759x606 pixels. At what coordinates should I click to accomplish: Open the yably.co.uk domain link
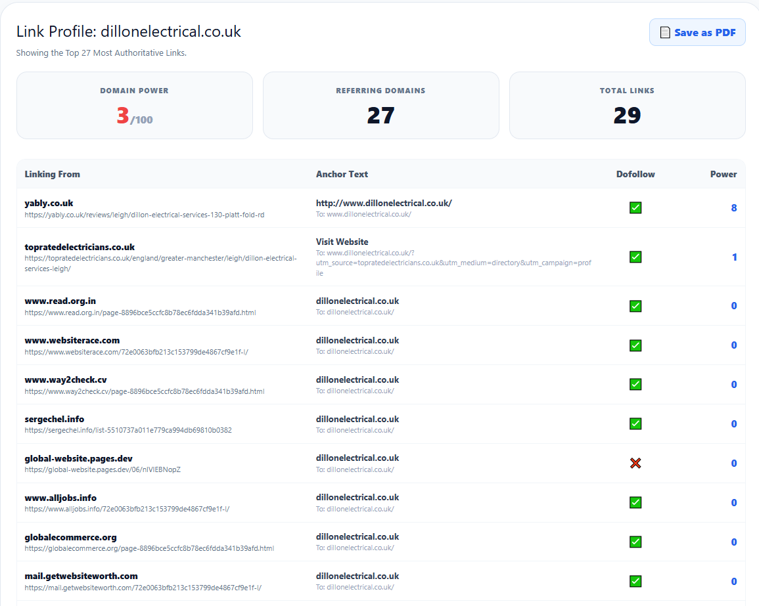[x=49, y=203]
